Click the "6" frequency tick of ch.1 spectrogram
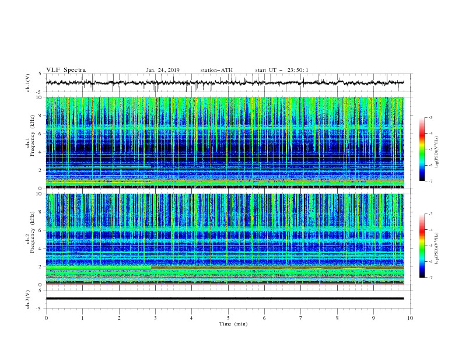 point(41,134)
